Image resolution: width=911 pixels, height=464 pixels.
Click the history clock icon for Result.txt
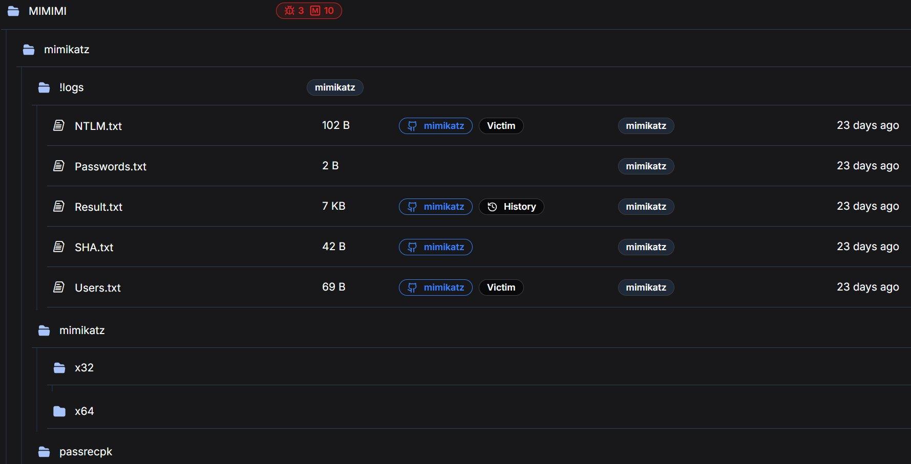[492, 207]
